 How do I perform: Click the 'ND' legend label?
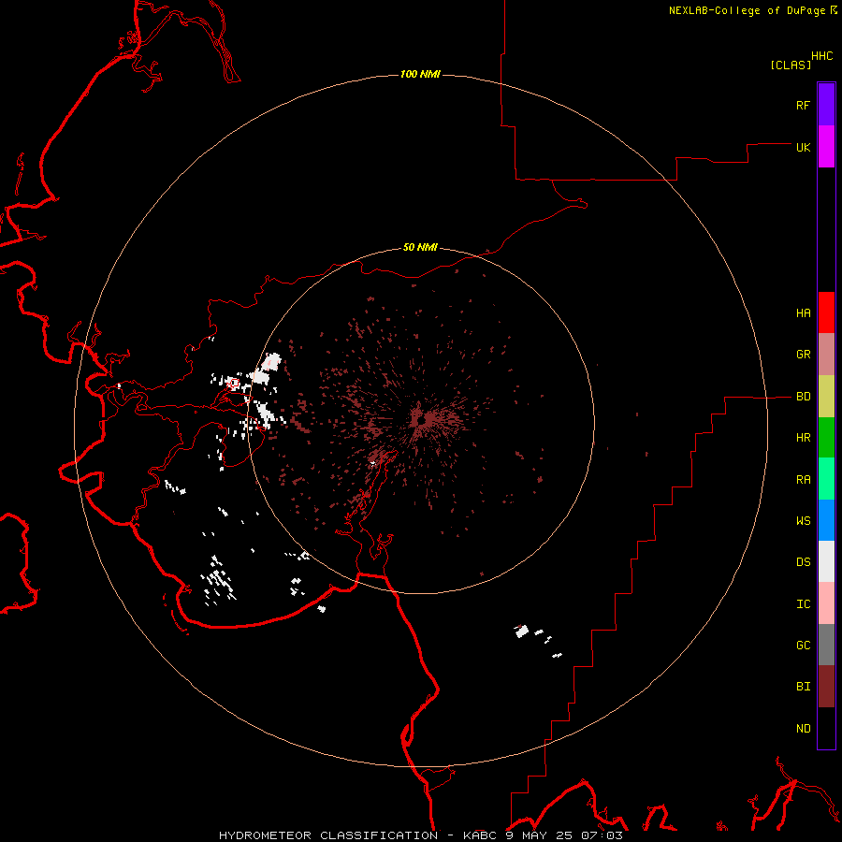(x=804, y=729)
